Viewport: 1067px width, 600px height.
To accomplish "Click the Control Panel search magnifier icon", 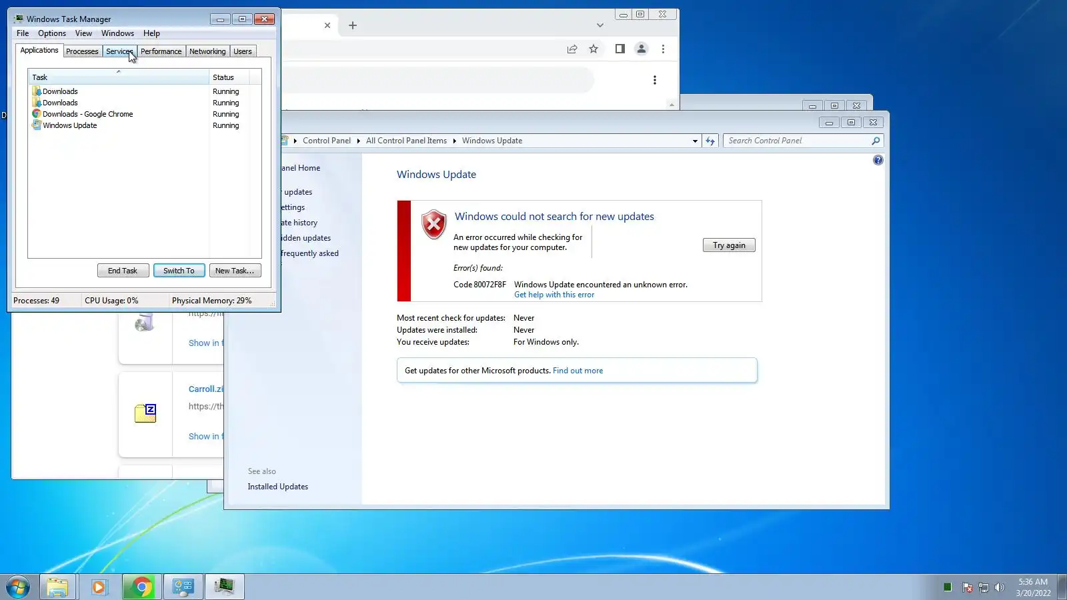I will point(876,141).
